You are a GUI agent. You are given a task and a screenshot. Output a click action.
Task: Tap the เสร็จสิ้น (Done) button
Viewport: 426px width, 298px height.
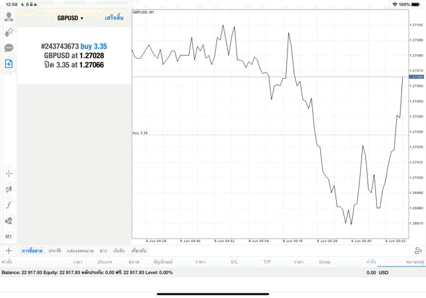(x=114, y=18)
